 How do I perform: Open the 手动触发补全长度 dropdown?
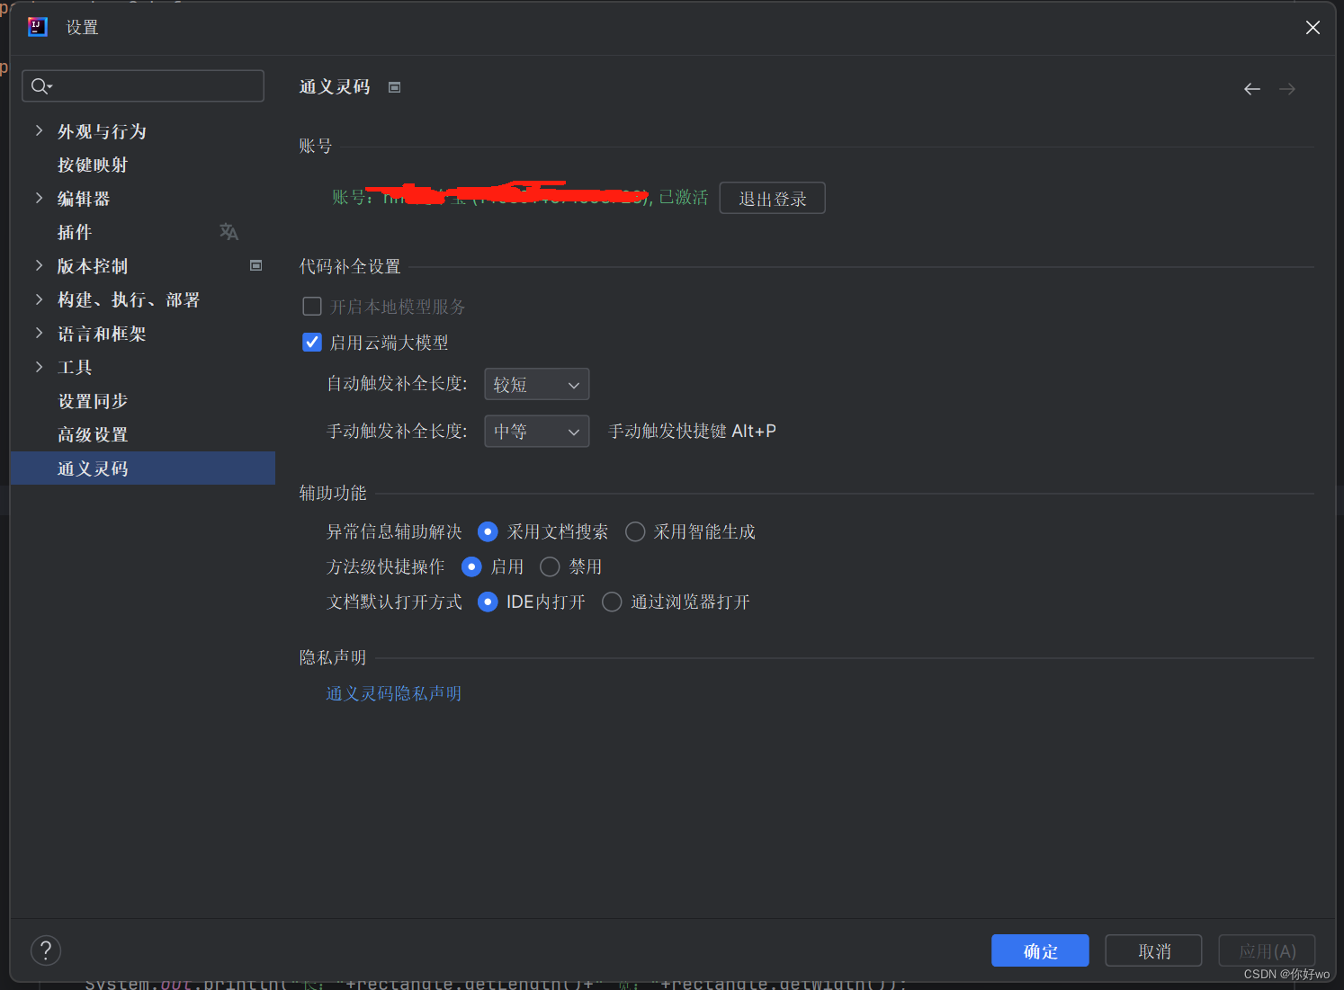pyautogui.click(x=537, y=431)
